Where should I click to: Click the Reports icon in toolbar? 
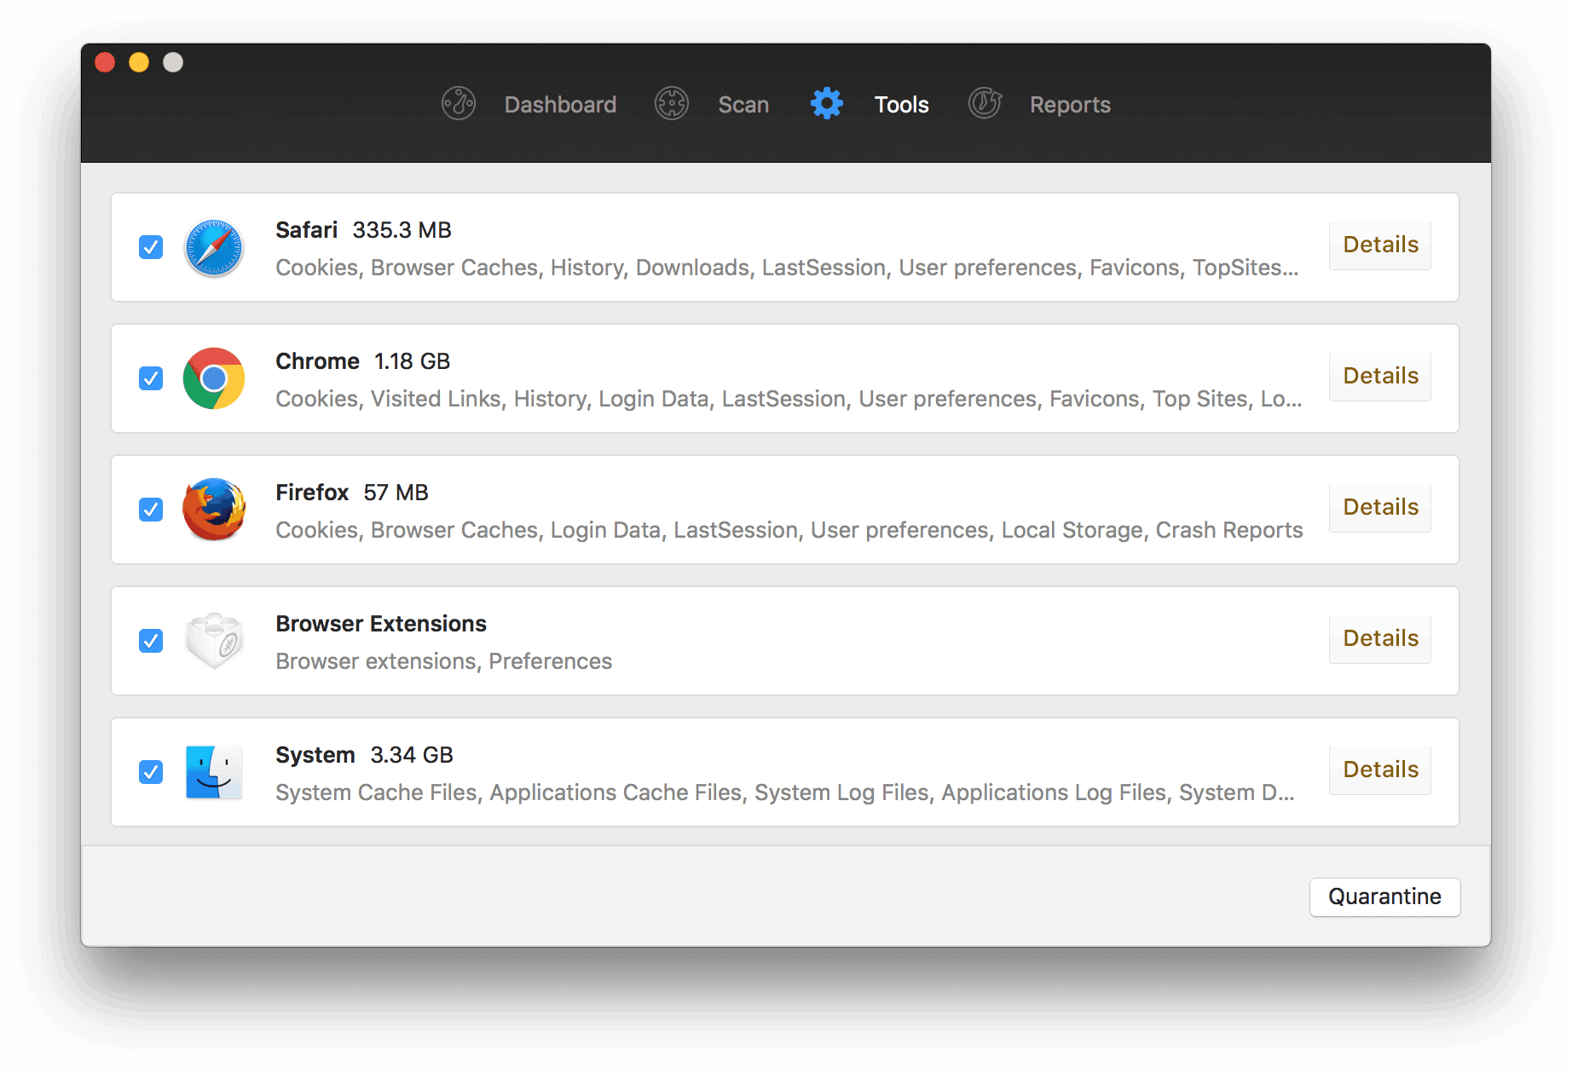(x=985, y=104)
